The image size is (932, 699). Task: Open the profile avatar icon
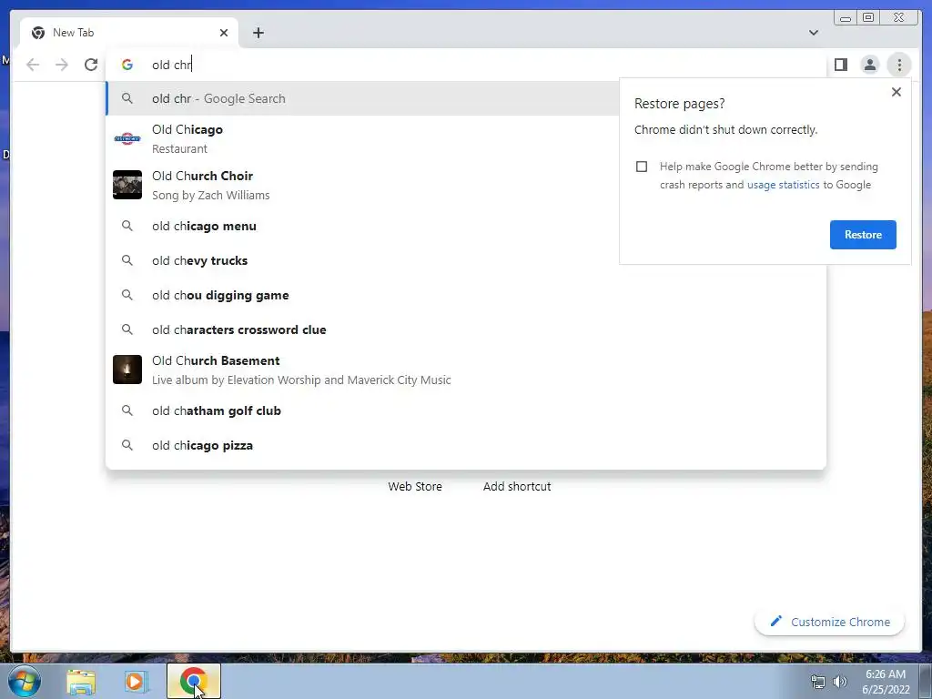(869, 65)
